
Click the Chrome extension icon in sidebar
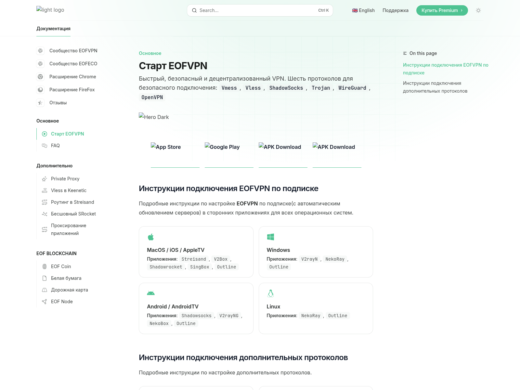coord(40,77)
